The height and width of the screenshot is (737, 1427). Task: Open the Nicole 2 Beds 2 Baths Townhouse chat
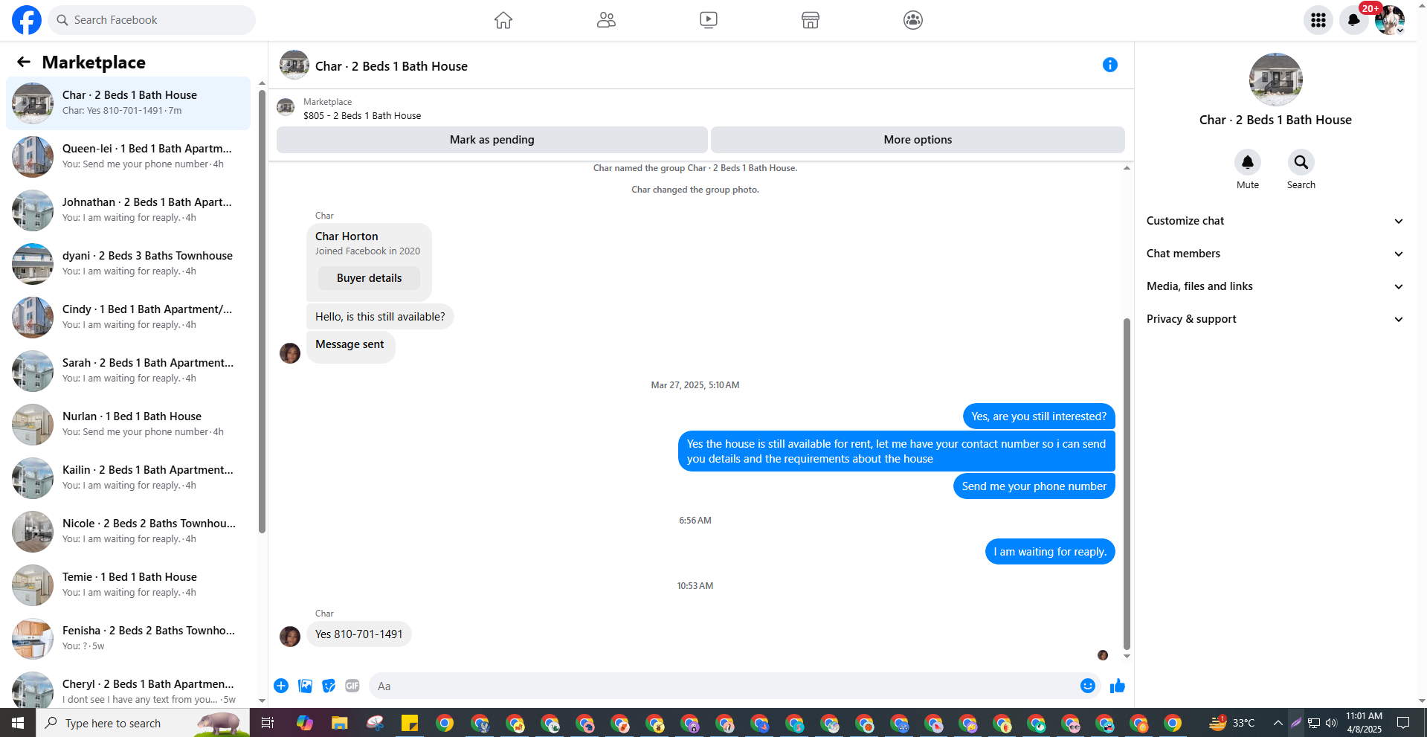tap(129, 531)
